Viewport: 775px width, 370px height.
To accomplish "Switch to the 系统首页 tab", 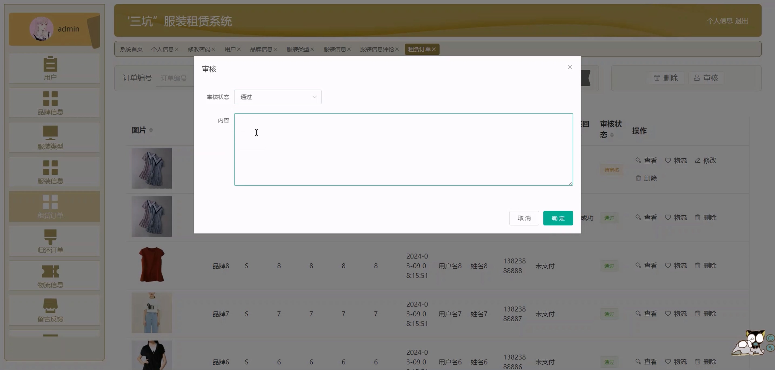I will [x=132, y=49].
